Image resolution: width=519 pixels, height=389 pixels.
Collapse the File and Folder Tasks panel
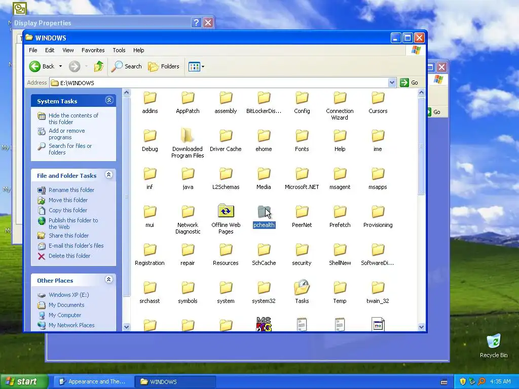click(x=109, y=175)
